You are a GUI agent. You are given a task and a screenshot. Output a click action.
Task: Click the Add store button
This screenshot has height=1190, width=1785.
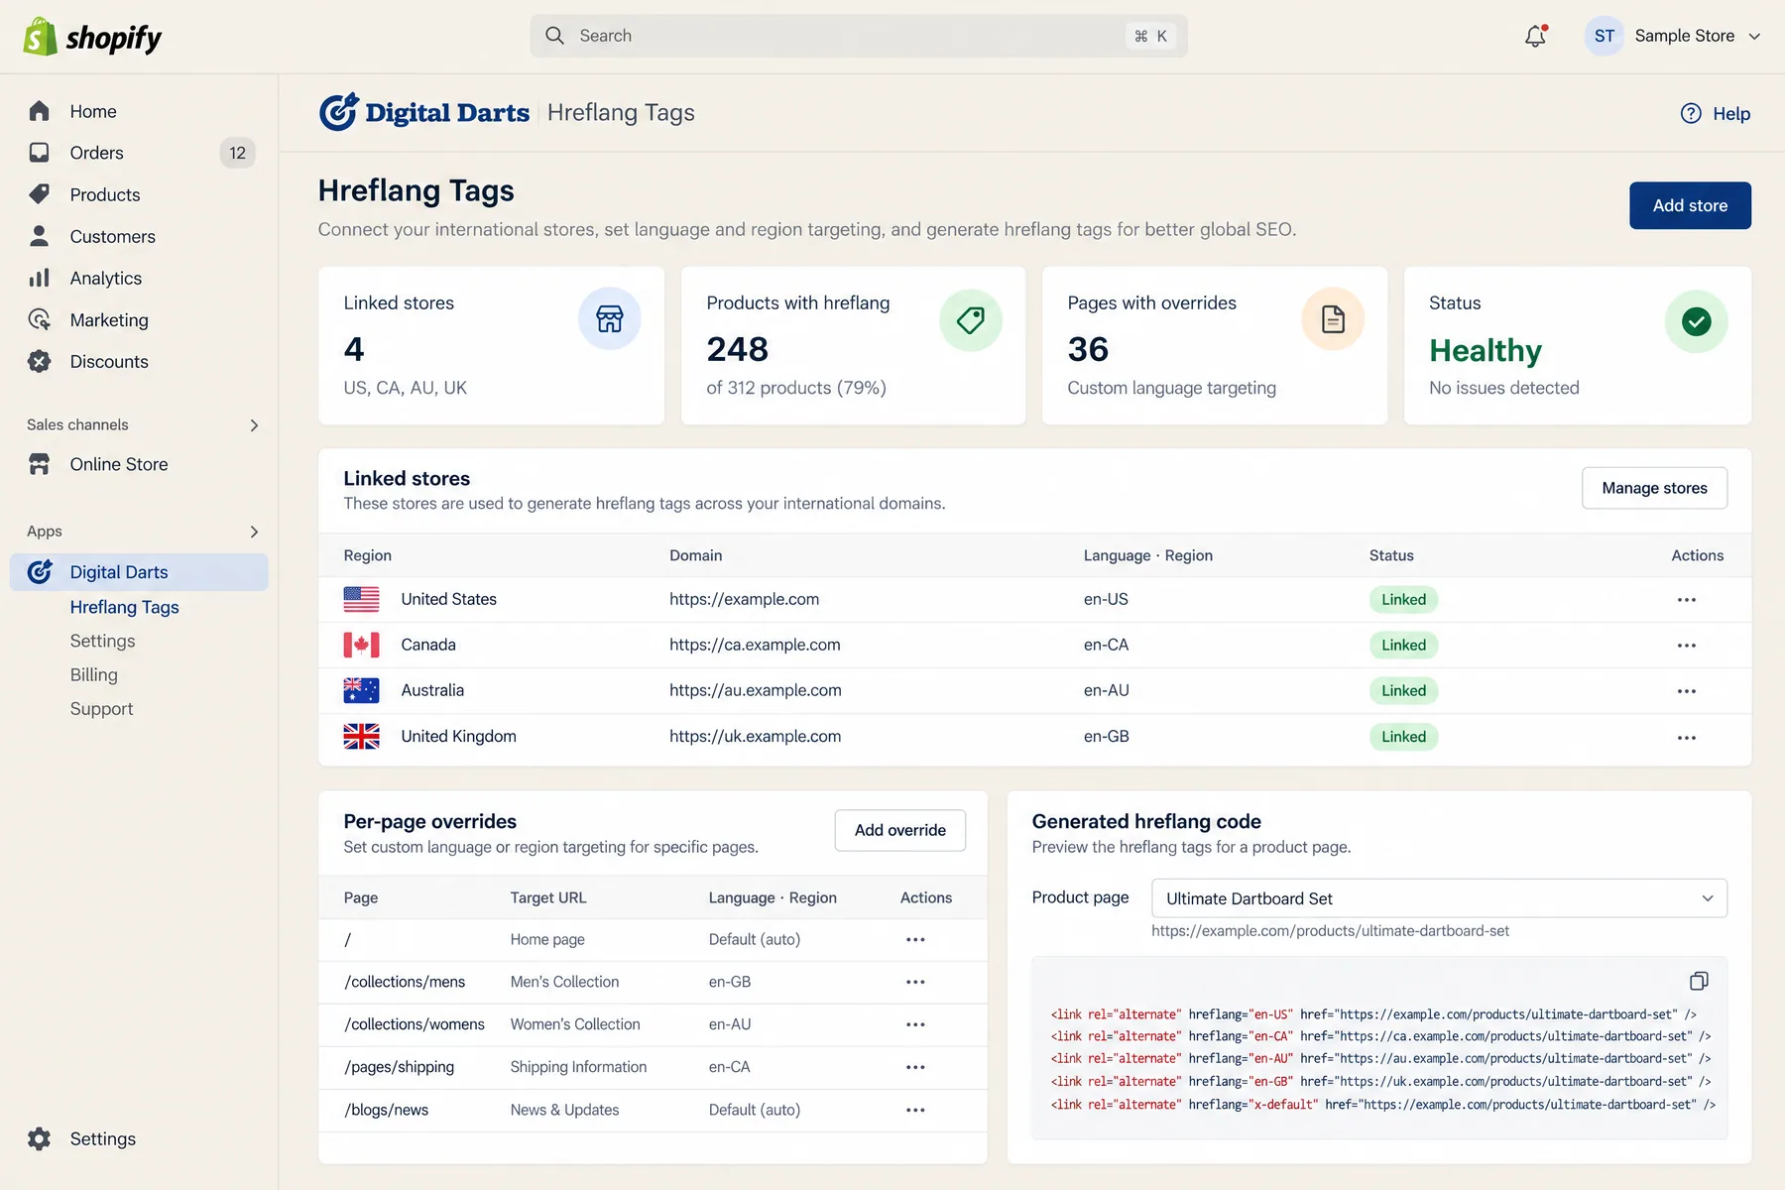pyautogui.click(x=1690, y=205)
